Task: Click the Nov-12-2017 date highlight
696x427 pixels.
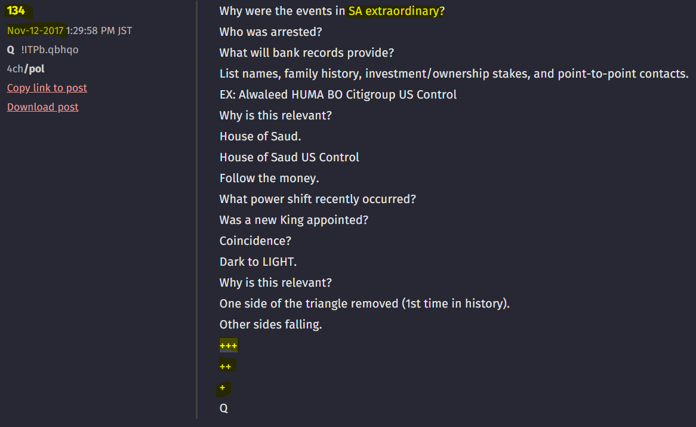Action: [35, 30]
